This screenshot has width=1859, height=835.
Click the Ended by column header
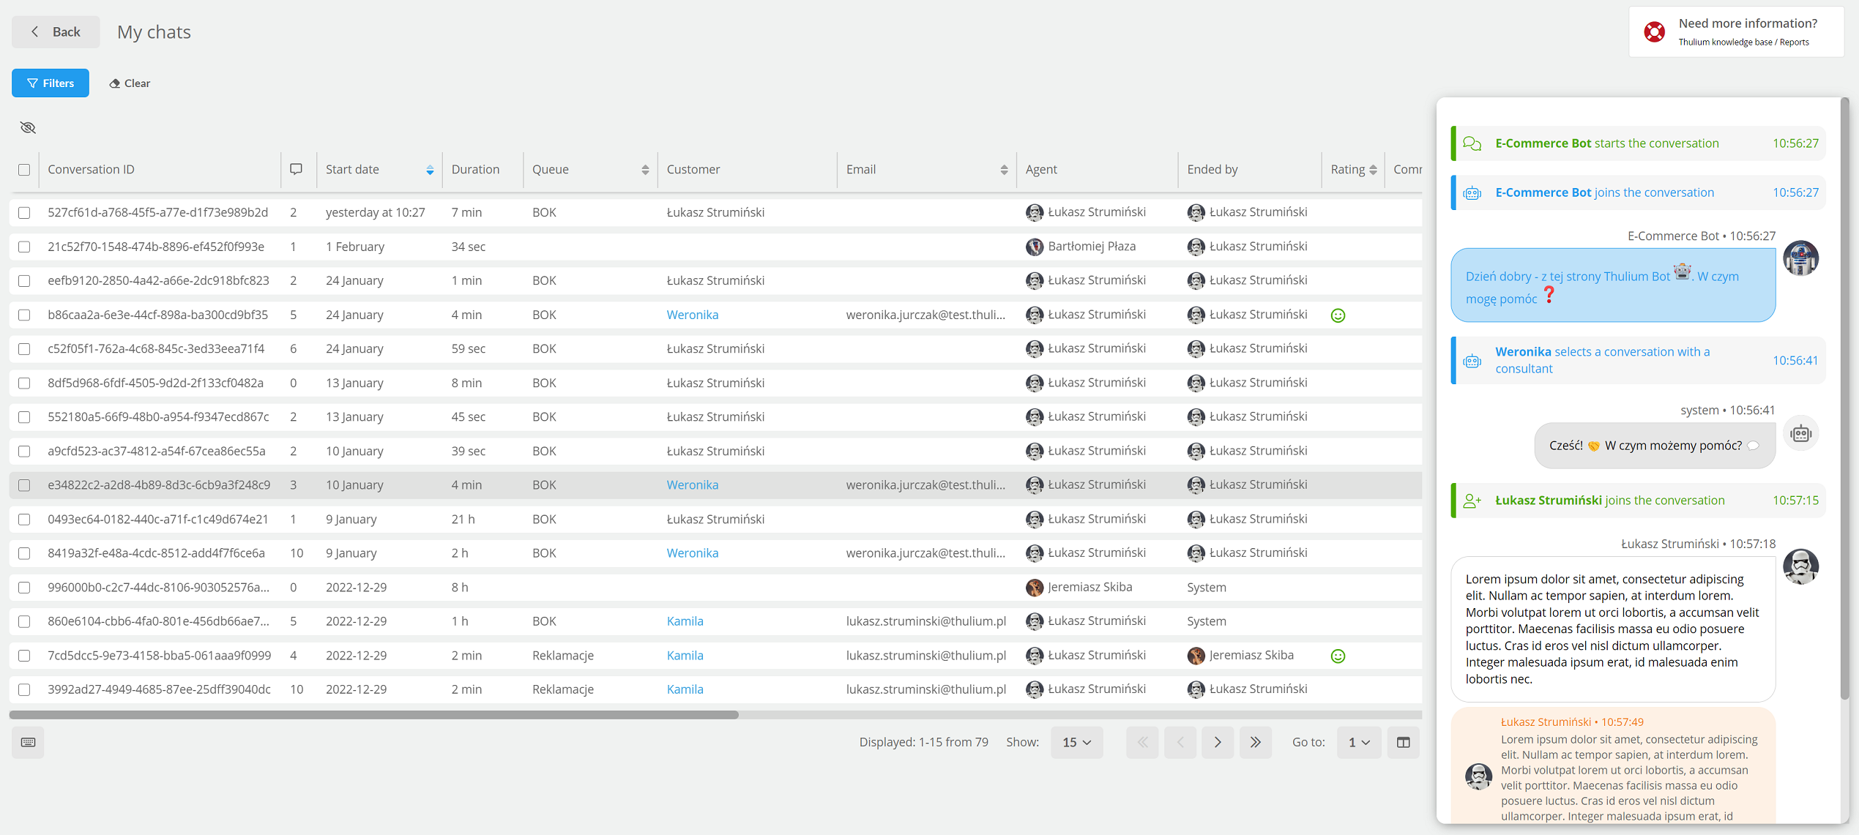coord(1212,169)
